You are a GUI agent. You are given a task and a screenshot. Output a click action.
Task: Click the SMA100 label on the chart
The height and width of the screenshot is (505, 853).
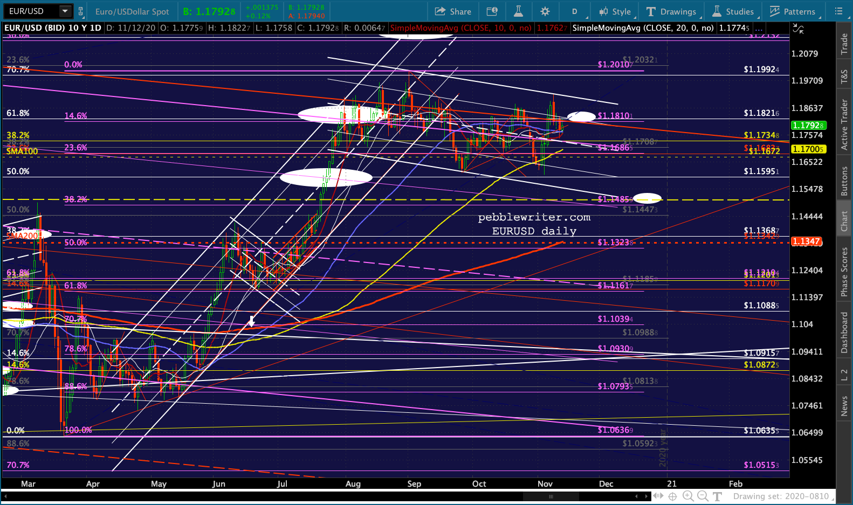click(x=22, y=151)
